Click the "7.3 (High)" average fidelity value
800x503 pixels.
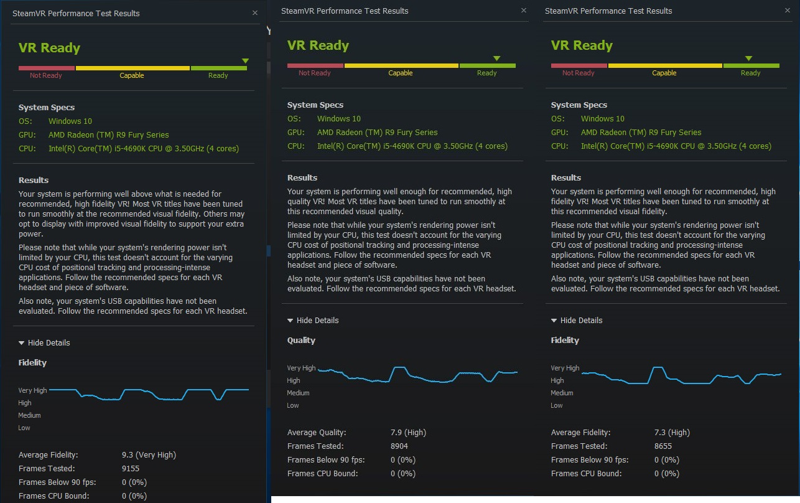point(672,433)
